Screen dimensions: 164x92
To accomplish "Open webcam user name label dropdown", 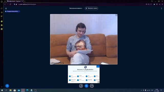I will 57,63.
